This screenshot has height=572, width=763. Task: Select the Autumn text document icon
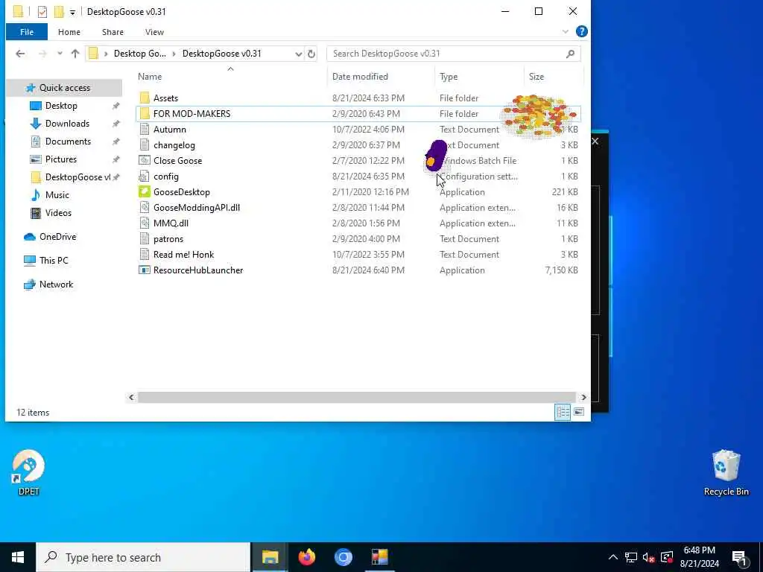coord(145,130)
